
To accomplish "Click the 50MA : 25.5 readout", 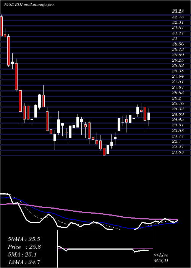I will 24,239.
